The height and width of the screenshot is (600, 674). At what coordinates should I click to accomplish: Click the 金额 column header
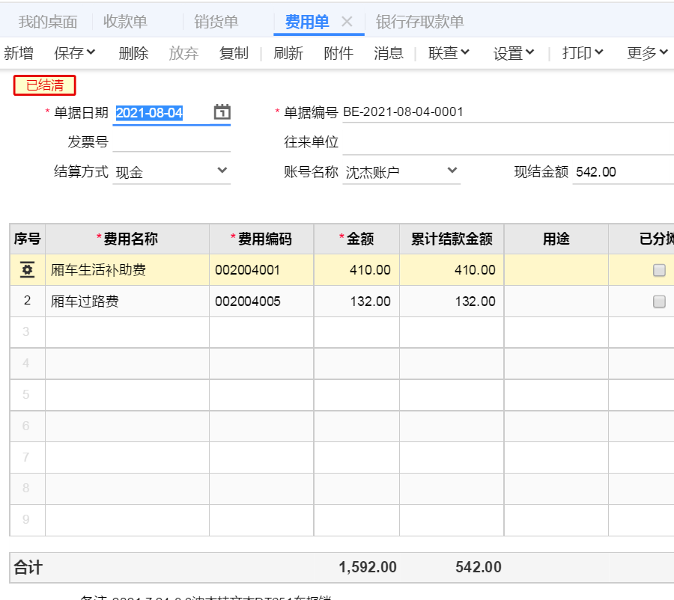356,239
